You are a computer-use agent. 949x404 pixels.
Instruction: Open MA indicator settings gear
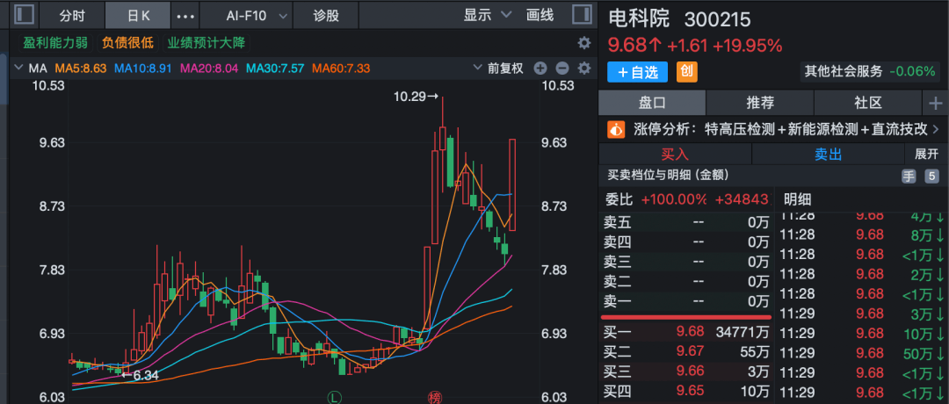583,69
